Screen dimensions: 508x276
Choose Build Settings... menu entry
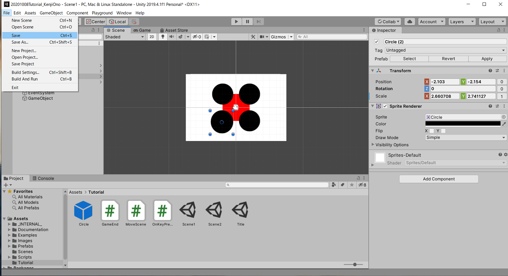40,73
